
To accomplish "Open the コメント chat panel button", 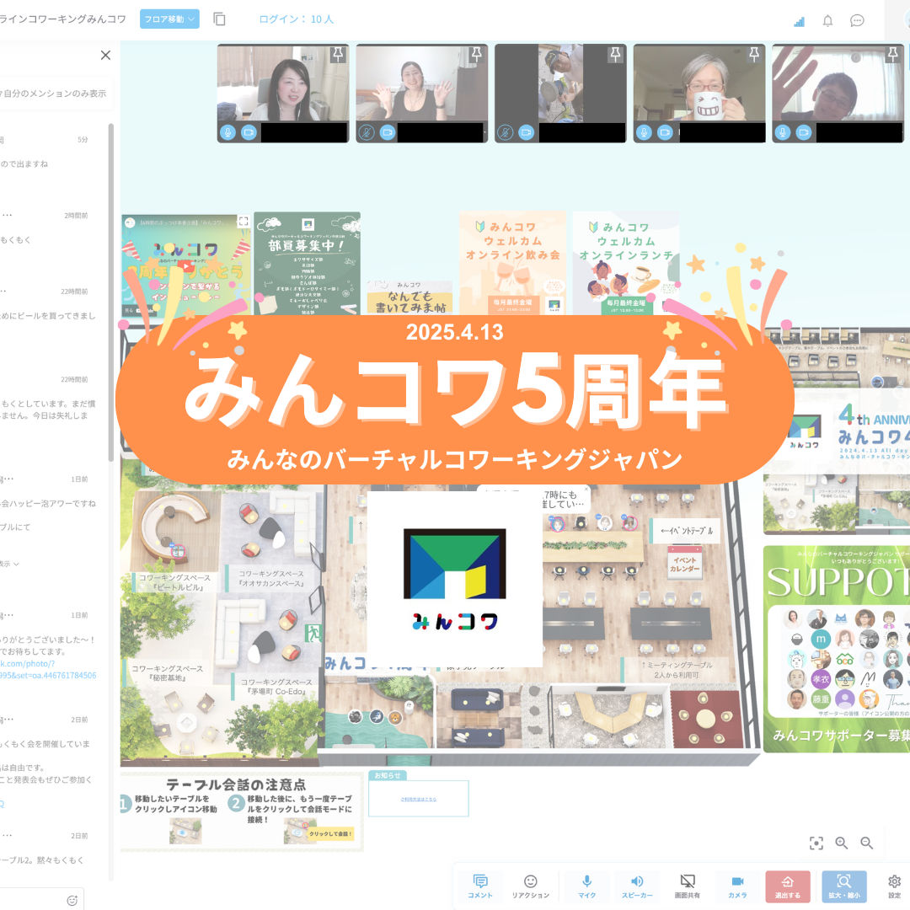I will coord(480,886).
